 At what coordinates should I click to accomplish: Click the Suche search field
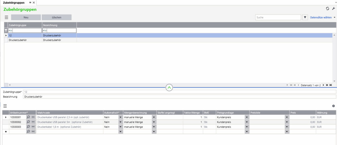(x=278, y=17)
